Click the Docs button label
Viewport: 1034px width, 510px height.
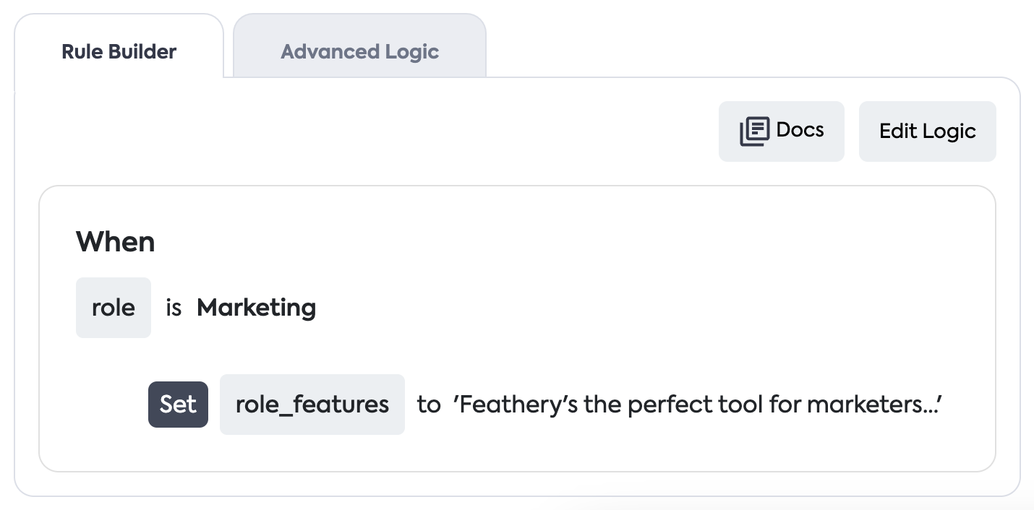(x=800, y=130)
